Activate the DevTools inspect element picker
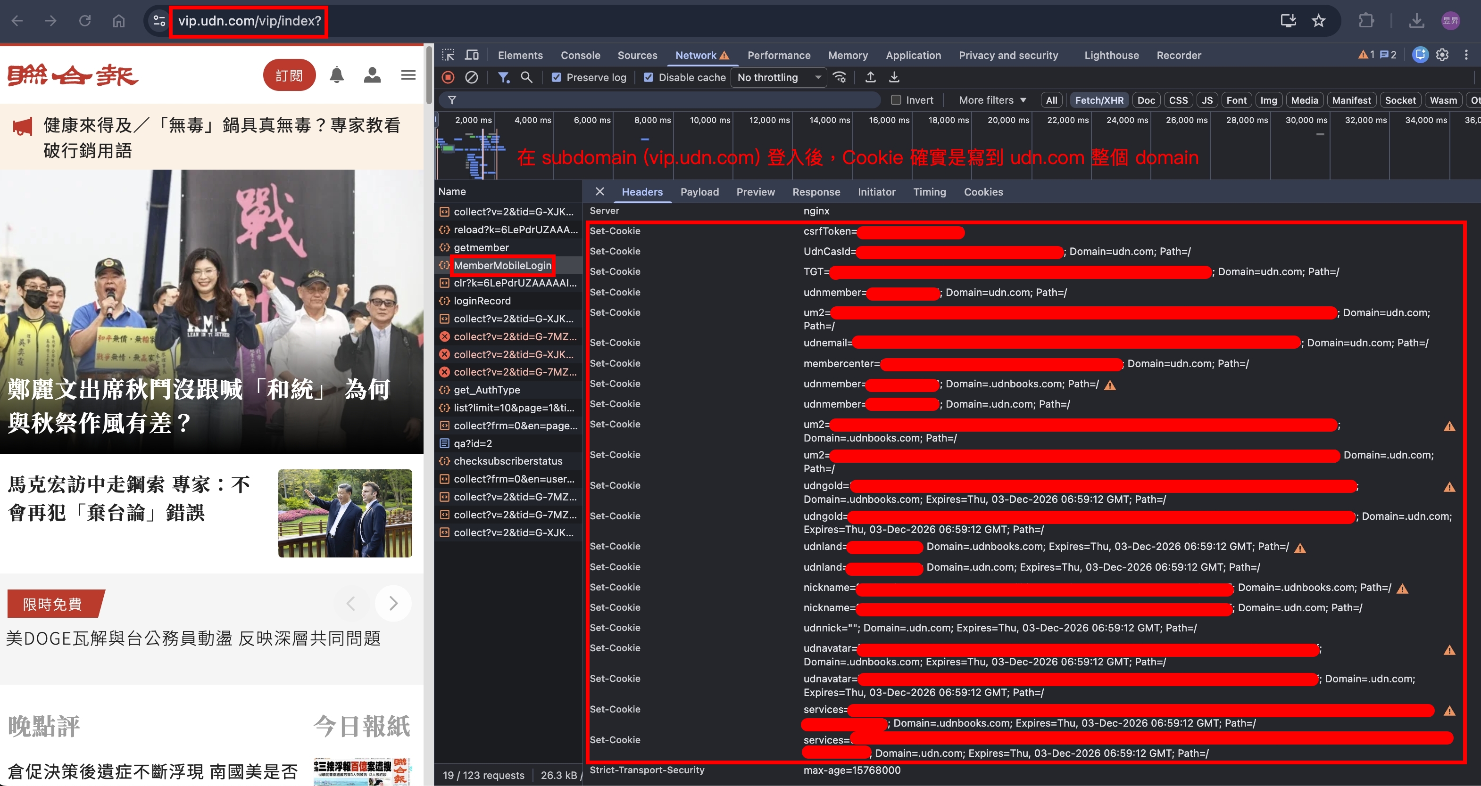1481x786 pixels. 448,55
